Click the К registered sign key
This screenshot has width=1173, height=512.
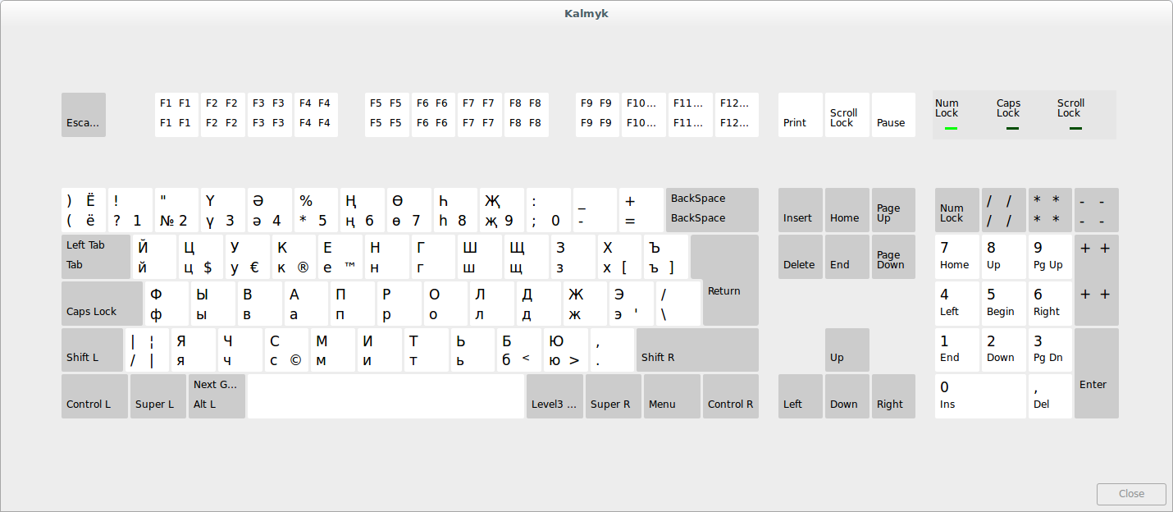coord(294,257)
